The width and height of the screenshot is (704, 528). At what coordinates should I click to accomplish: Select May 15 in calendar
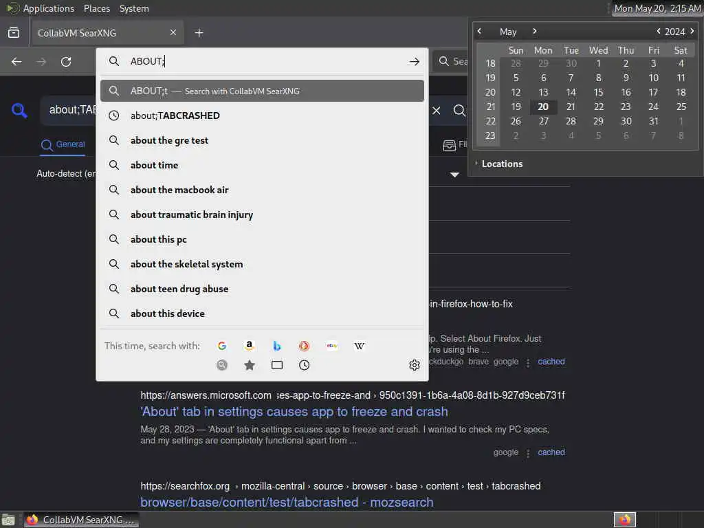[599, 93]
